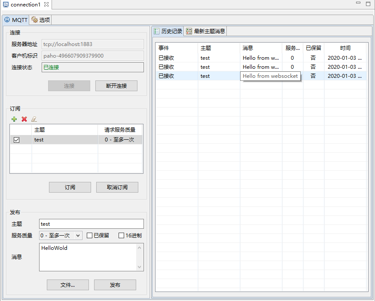Click the 断开连接 disconnect button
The width and height of the screenshot is (375, 301).
coord(116,86)
